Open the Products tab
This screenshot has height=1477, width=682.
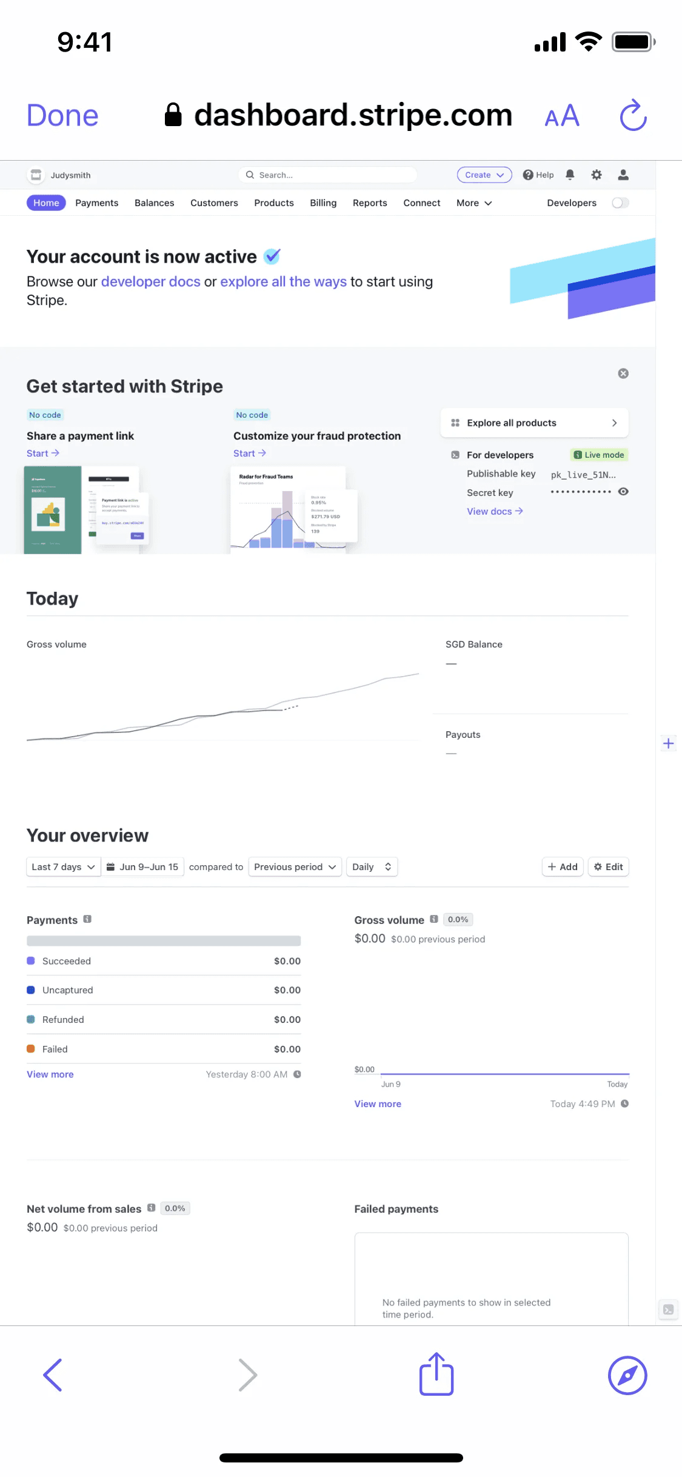coord(274,203)
